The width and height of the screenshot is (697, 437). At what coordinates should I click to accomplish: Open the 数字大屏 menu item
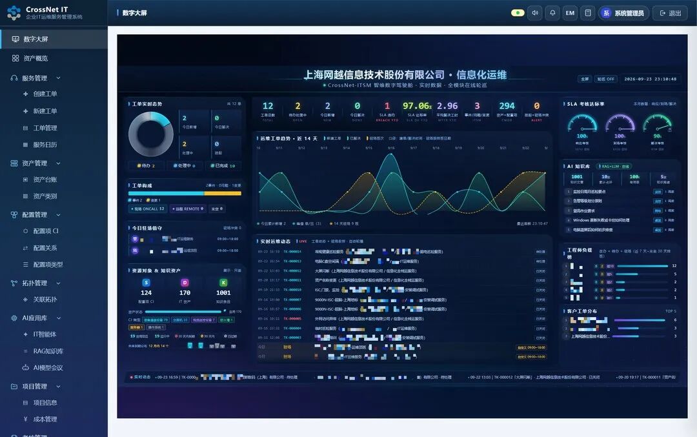point(54,39)
